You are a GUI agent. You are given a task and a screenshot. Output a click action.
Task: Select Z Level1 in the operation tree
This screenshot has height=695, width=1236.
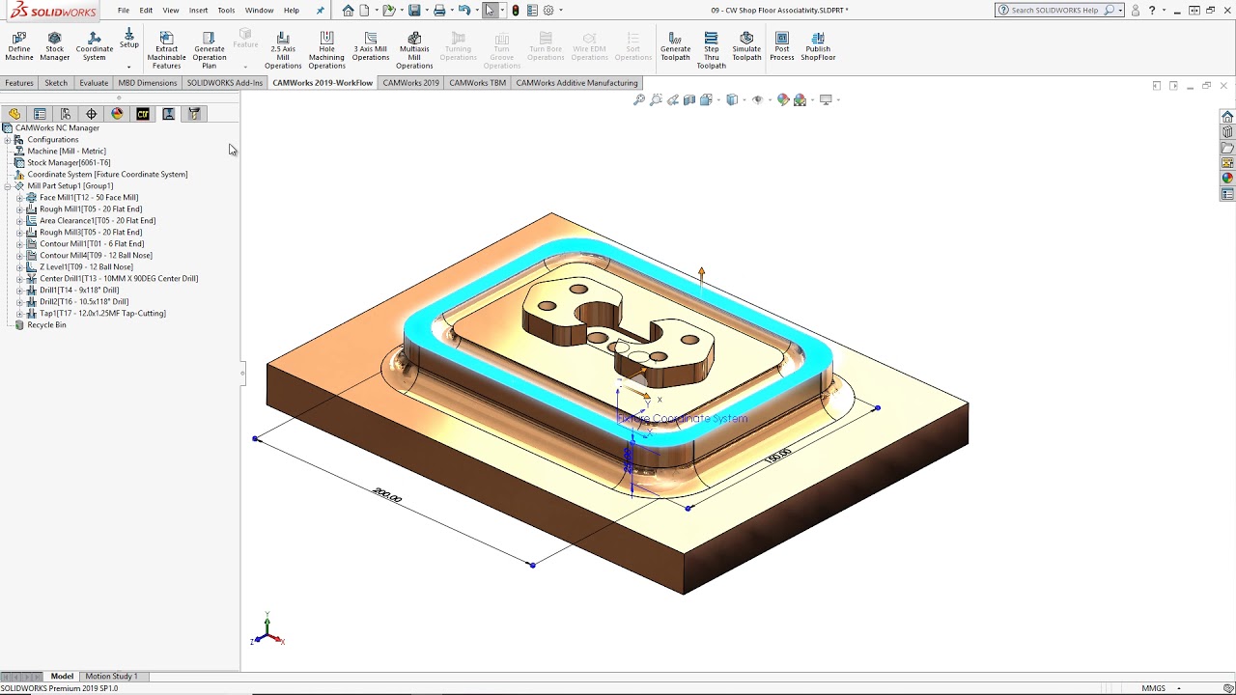[x=86, y=267]
